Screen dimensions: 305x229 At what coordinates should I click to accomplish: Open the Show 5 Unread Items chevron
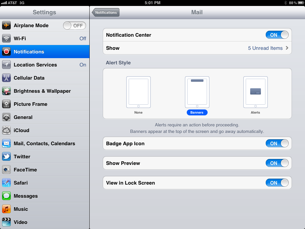287,48
